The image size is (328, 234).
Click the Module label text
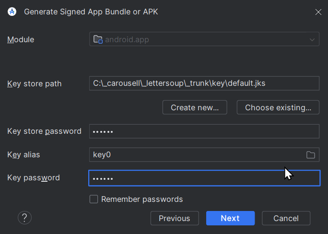point(21,40)
